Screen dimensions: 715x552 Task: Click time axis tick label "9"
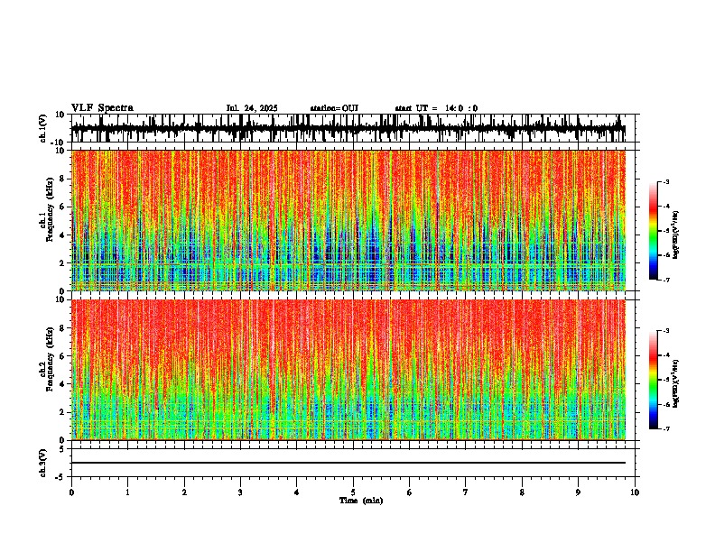[578, 492]
